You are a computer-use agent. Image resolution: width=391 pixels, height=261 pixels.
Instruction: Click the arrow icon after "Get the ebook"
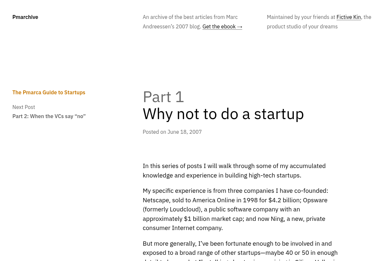[x=239, y=26]
